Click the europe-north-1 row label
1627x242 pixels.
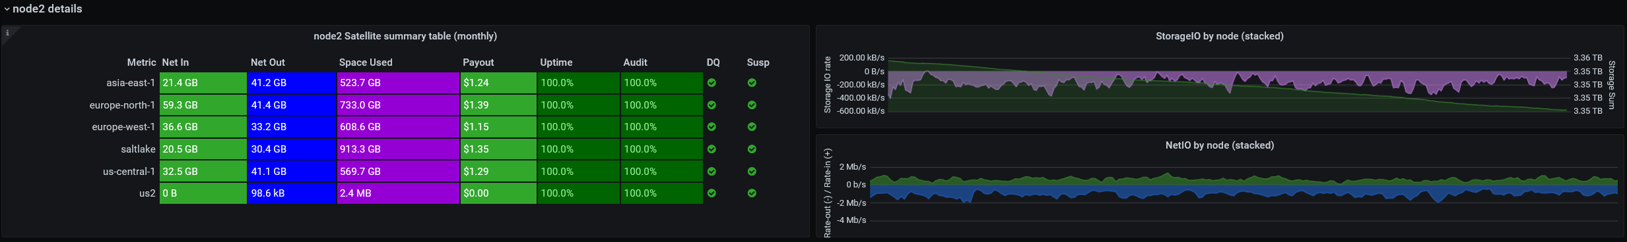[x=122, y=105]
